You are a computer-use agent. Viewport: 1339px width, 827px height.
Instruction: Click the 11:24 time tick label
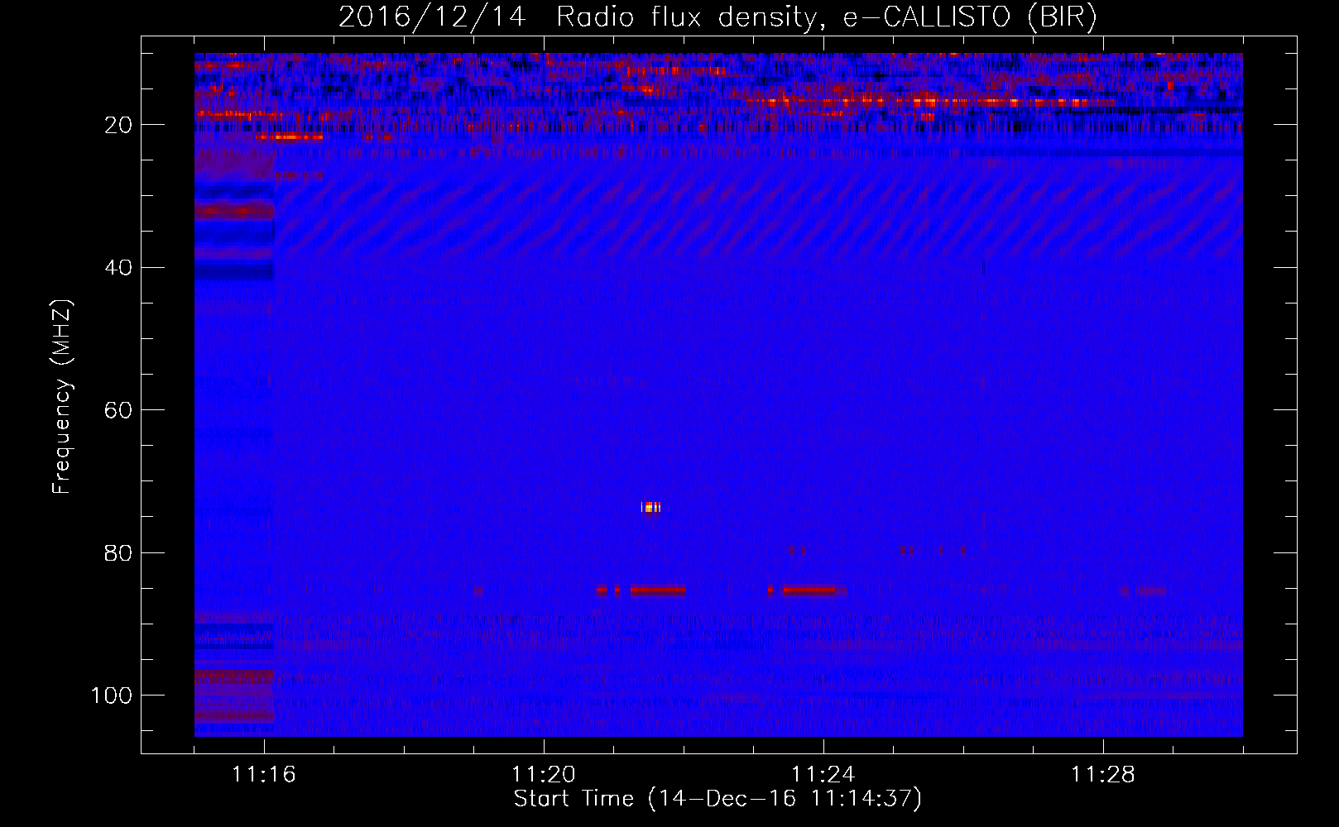(823, 775)
